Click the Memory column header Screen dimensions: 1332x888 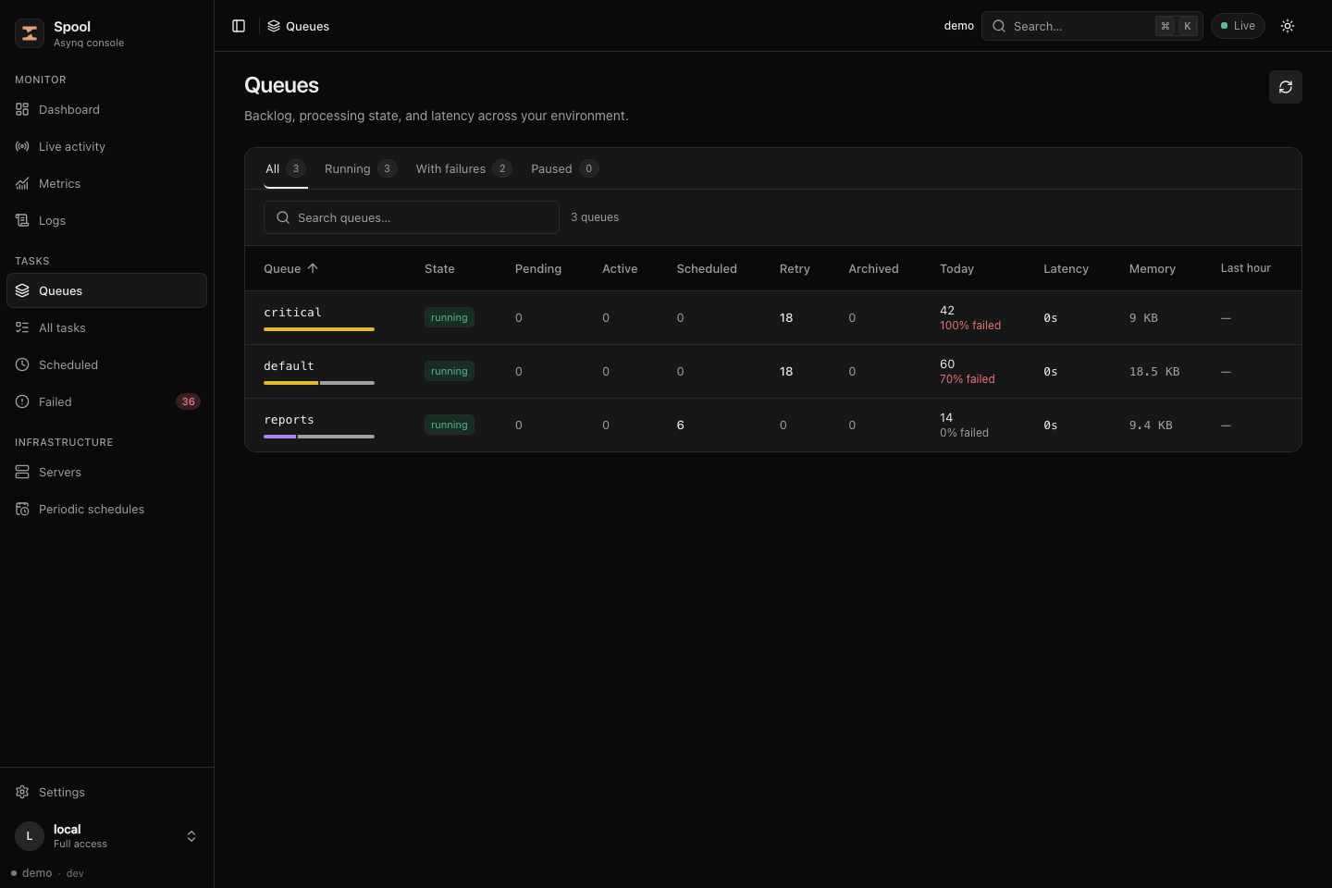[x=1153, y=268]
